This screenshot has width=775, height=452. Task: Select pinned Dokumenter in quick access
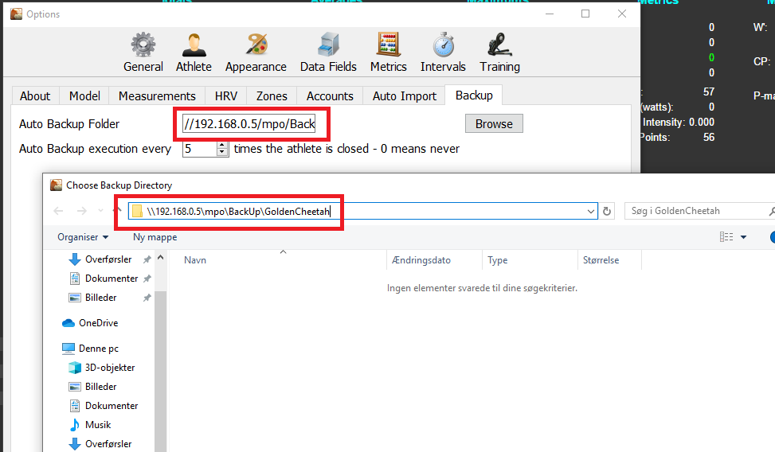point(112,279)
